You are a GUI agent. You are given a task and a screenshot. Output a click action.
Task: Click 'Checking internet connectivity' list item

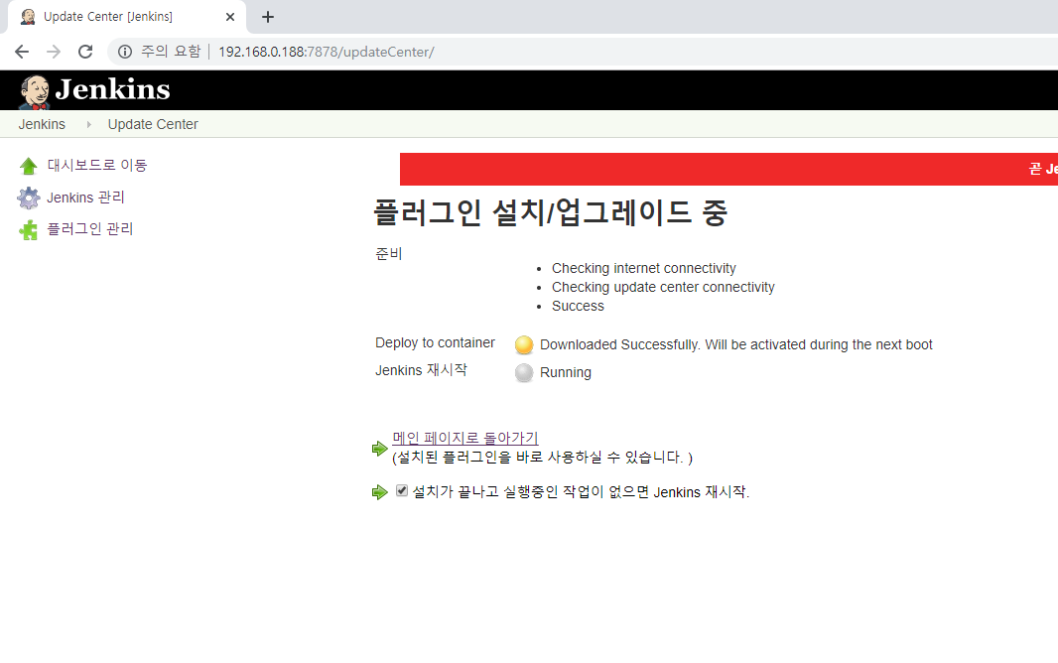click(644, 268)
